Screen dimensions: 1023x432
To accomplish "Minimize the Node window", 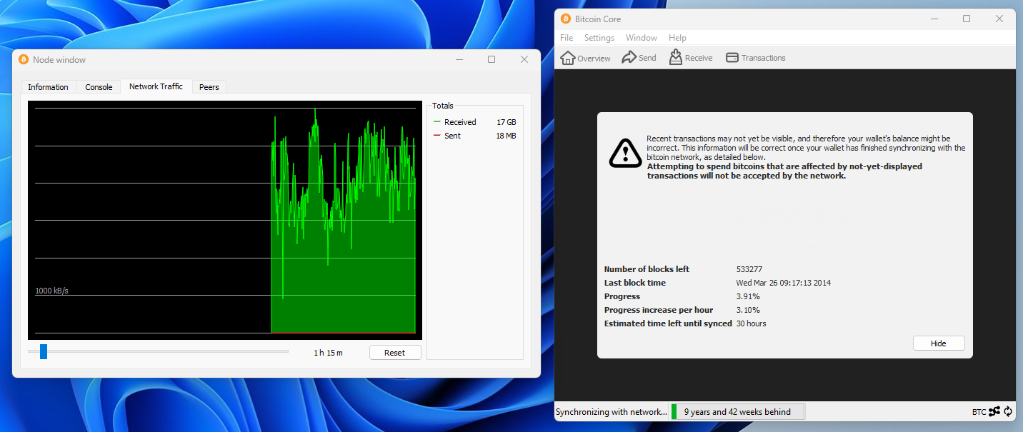I will tap(459, 60).
